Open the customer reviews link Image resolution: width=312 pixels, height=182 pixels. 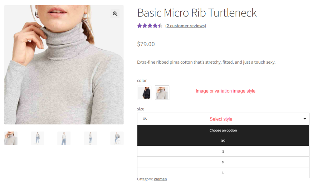point(186,26)
